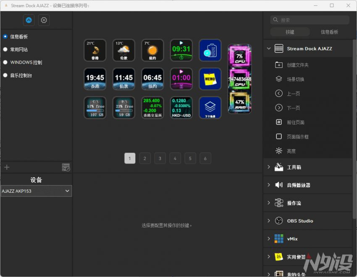Select the 音乐控制台 scene radio button
The height and width of the screenshot is (277, 357).
pyautogui.click(x=5, y=75)
